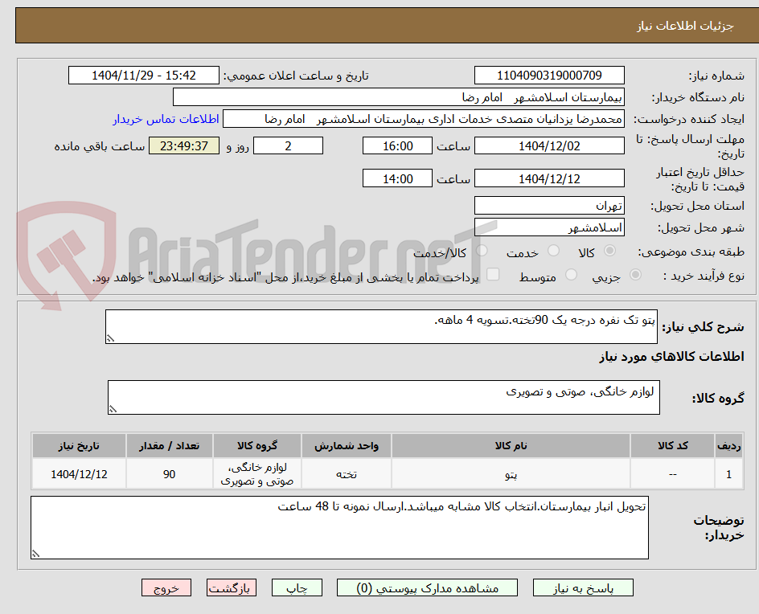This screenshot has height=614, width=759.
Task: Select the کالا radio button
Action: pyautogui.click(x=610, y=251)
